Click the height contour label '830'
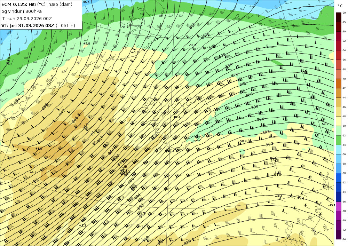Viewport: 348px width, 246px height. point(9,61)
